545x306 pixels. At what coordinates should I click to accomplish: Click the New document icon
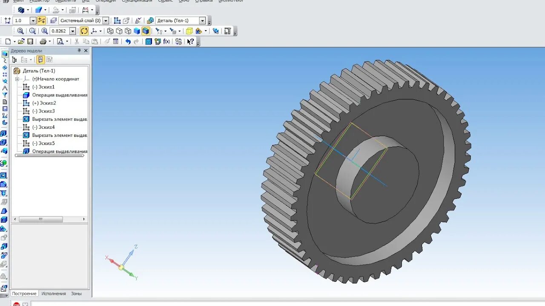8,41
